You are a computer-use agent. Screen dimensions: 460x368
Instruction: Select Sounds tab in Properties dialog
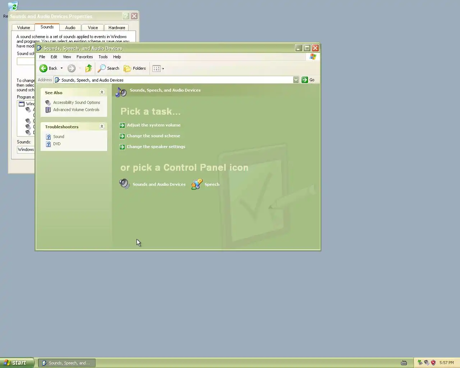pos(47,27)
